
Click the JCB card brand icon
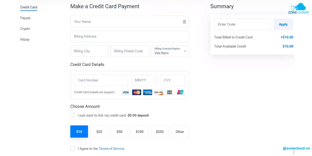170,92
